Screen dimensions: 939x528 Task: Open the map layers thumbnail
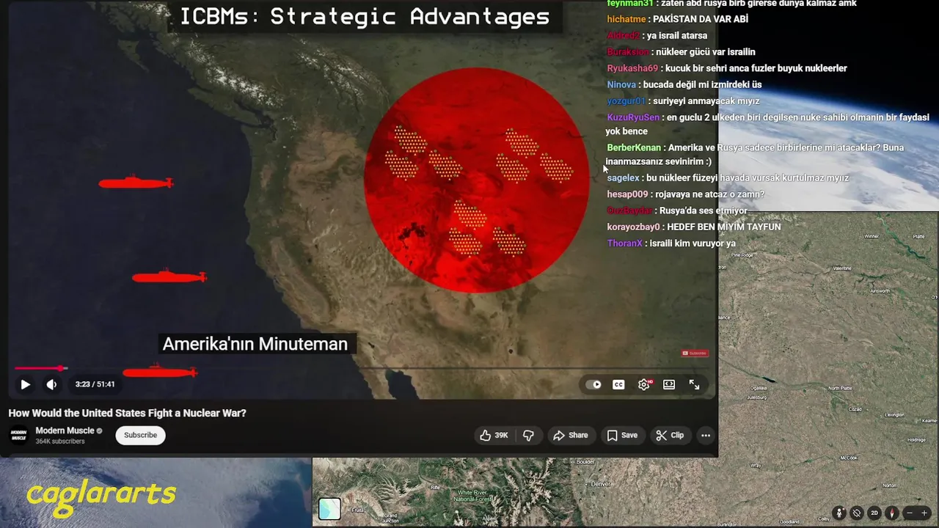point(329,509)
